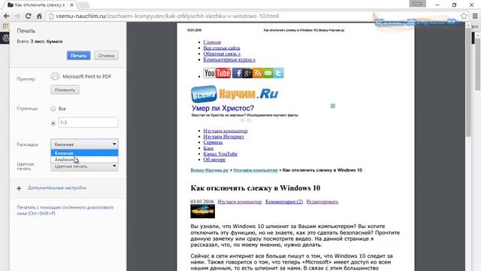The width and height of the screenshot is (481, 271).
Task: Click the Об авторе link
Action: click(214, 160)
